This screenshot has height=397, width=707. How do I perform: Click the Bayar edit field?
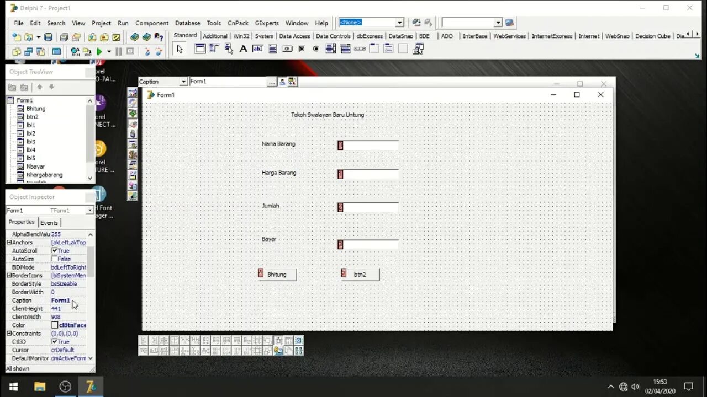[368, 244]
